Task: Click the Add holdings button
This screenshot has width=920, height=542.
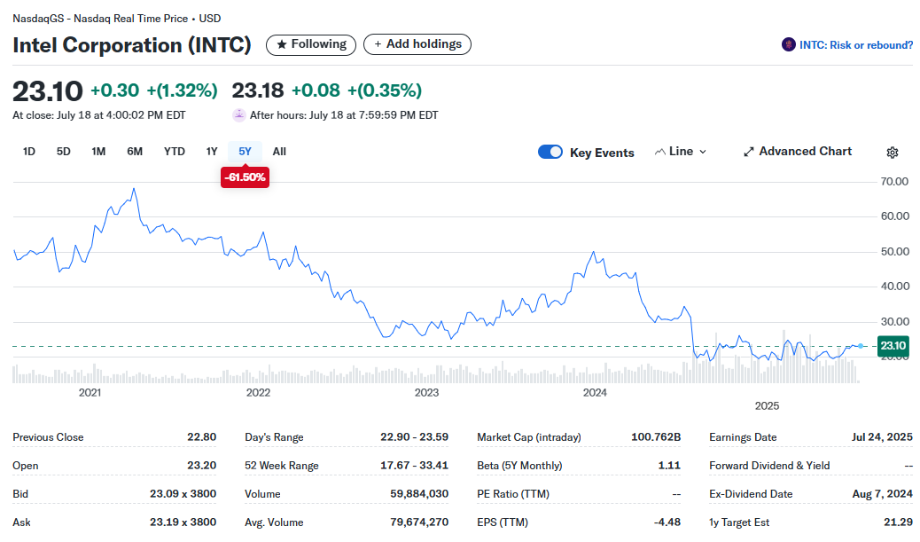Action: (x=417, y=44)
